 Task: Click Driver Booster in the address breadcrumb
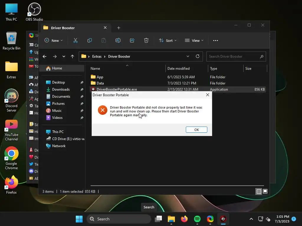119,56
